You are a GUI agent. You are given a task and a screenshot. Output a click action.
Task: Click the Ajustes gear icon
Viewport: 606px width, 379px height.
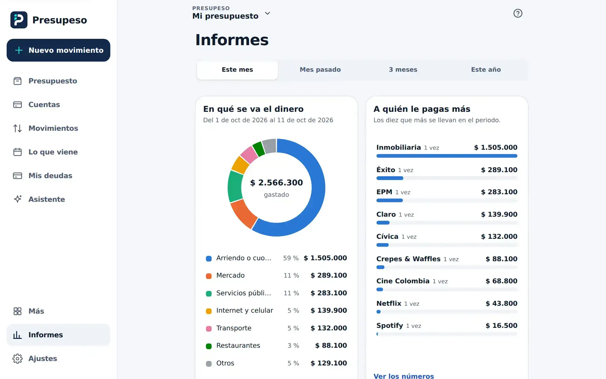[17, 358]
